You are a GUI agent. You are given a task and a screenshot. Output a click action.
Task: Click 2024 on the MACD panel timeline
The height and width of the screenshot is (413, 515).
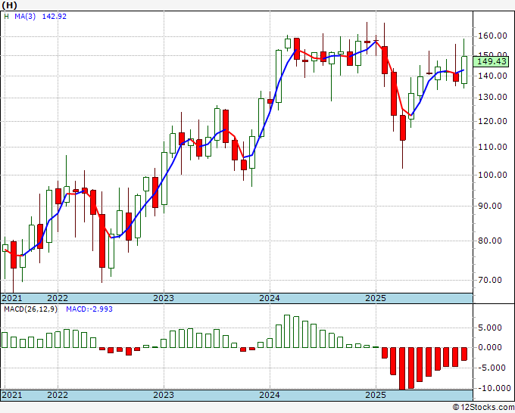[x=270, y=395]
